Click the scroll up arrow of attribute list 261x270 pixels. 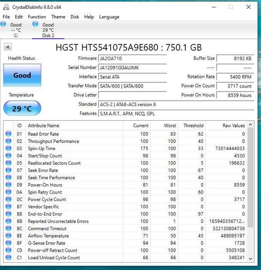251,125
